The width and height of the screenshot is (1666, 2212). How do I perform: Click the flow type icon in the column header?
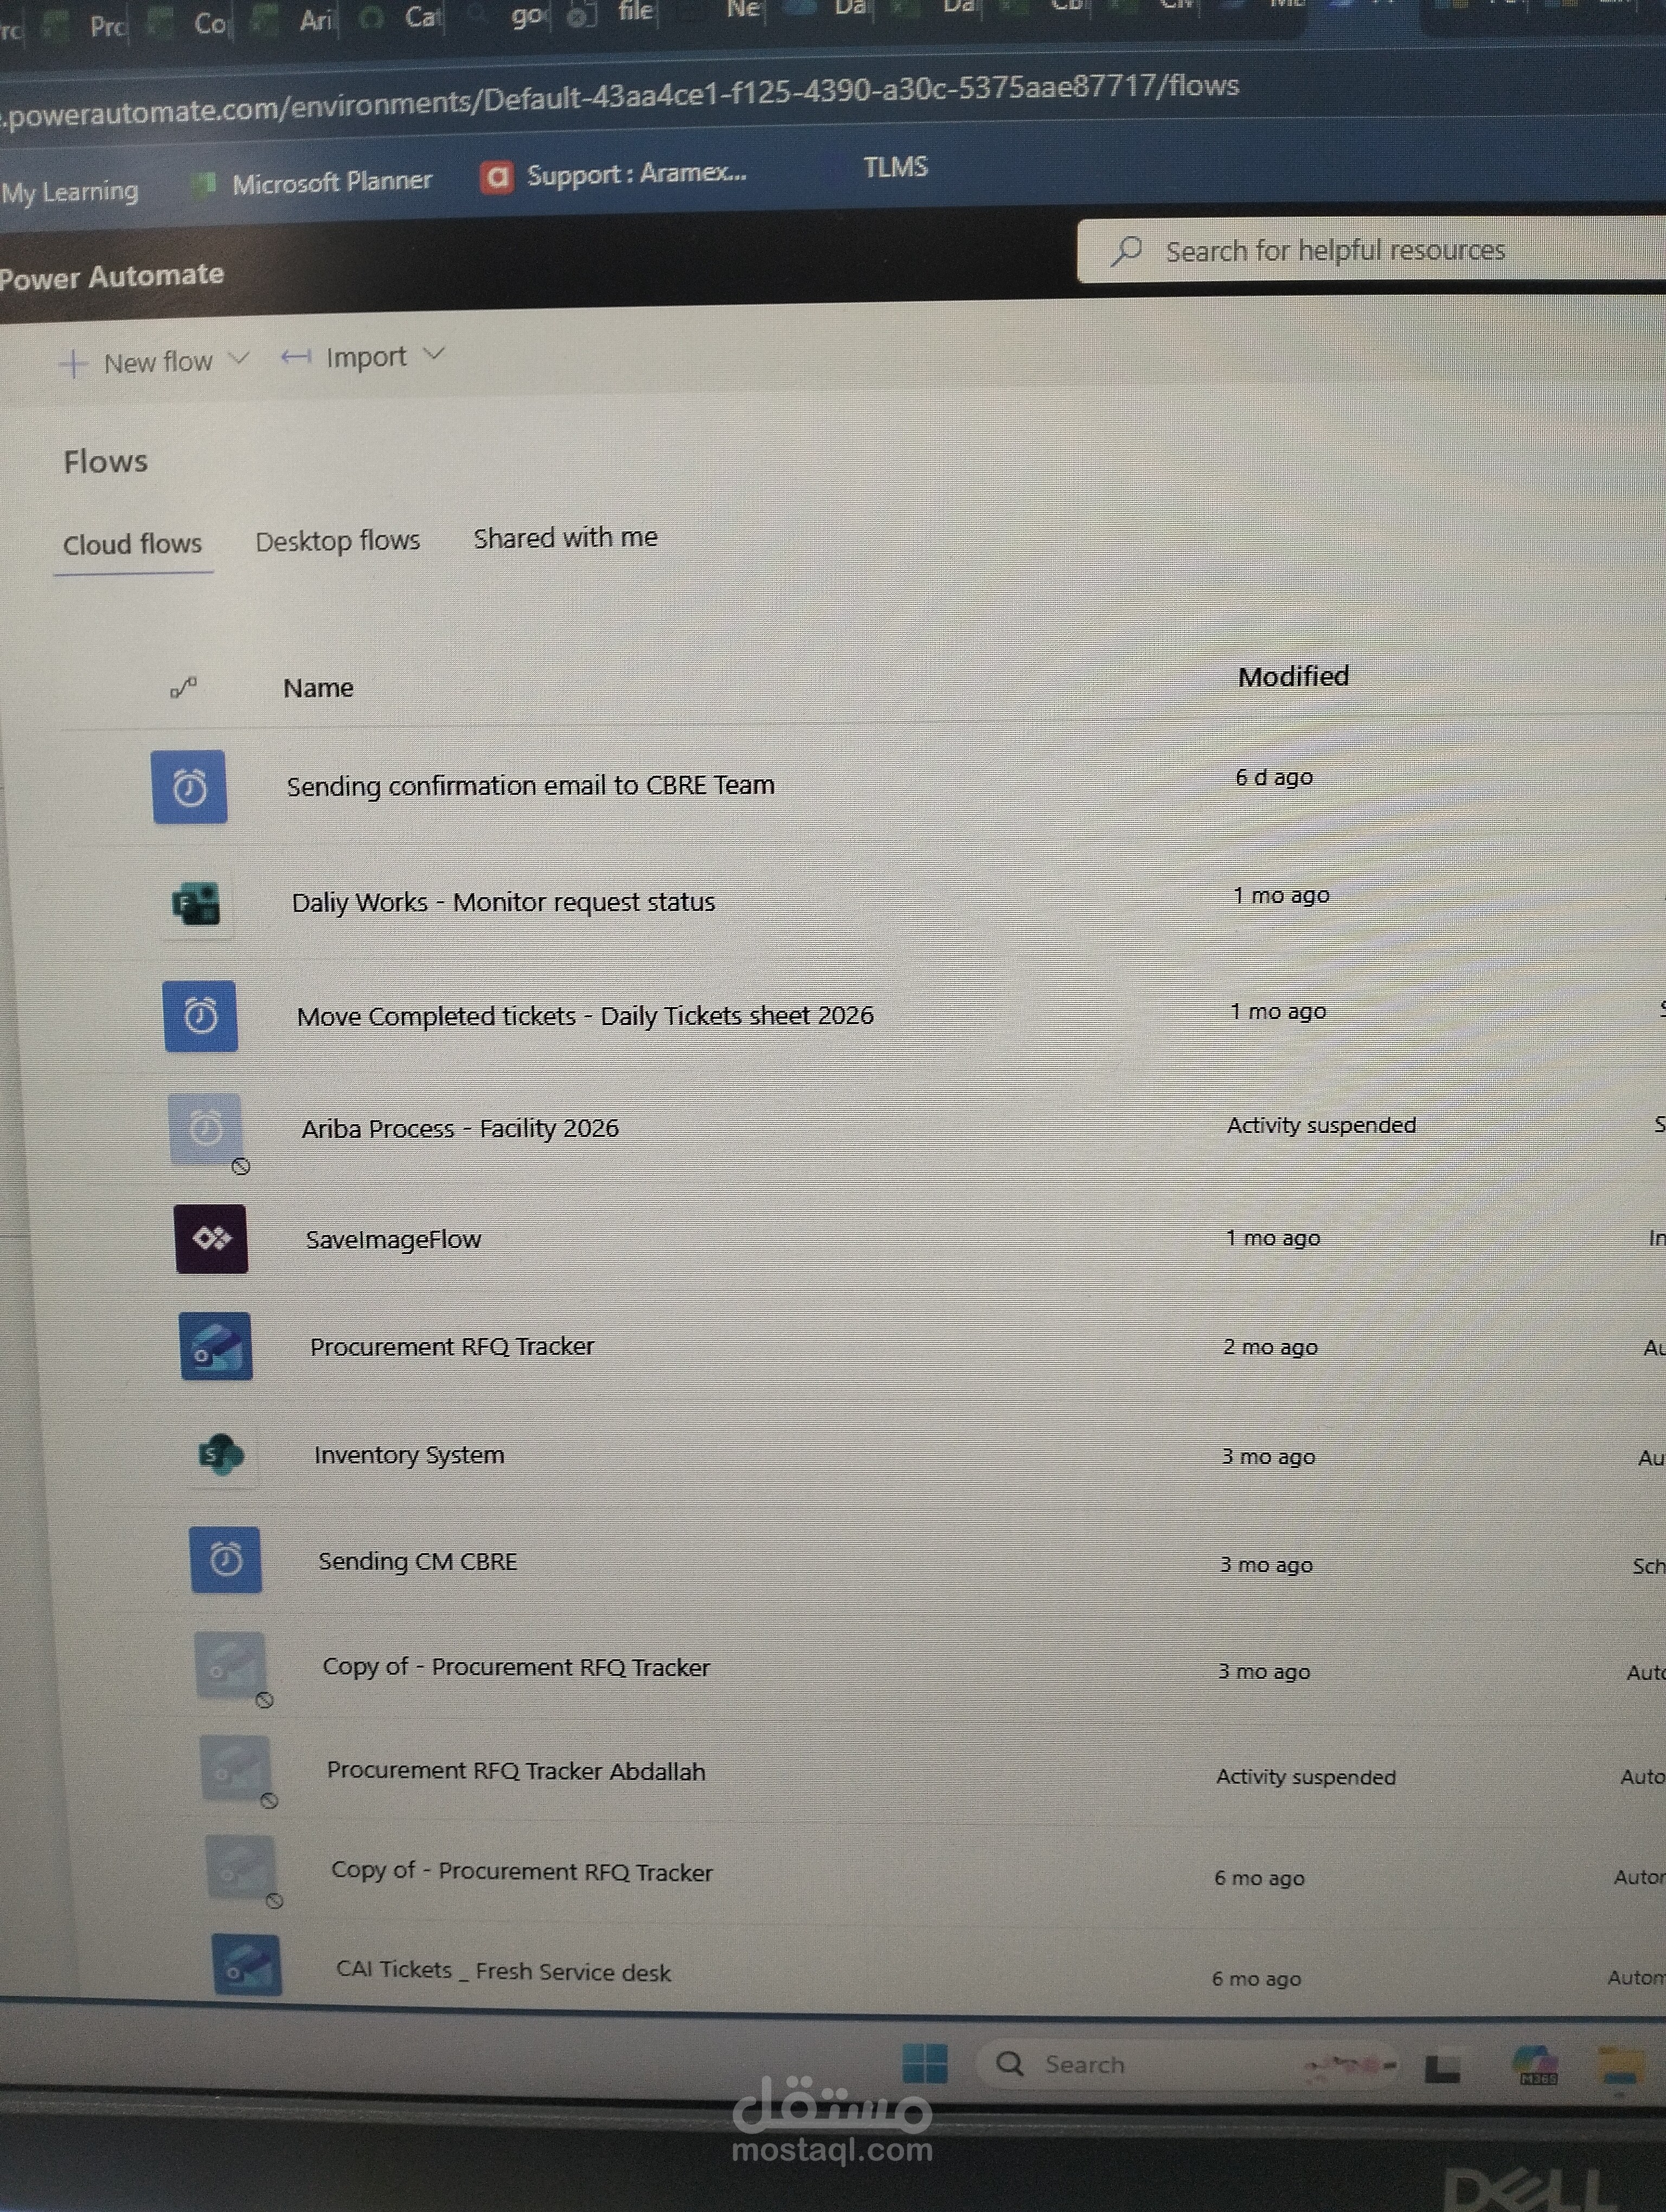[x=183, y=687]
